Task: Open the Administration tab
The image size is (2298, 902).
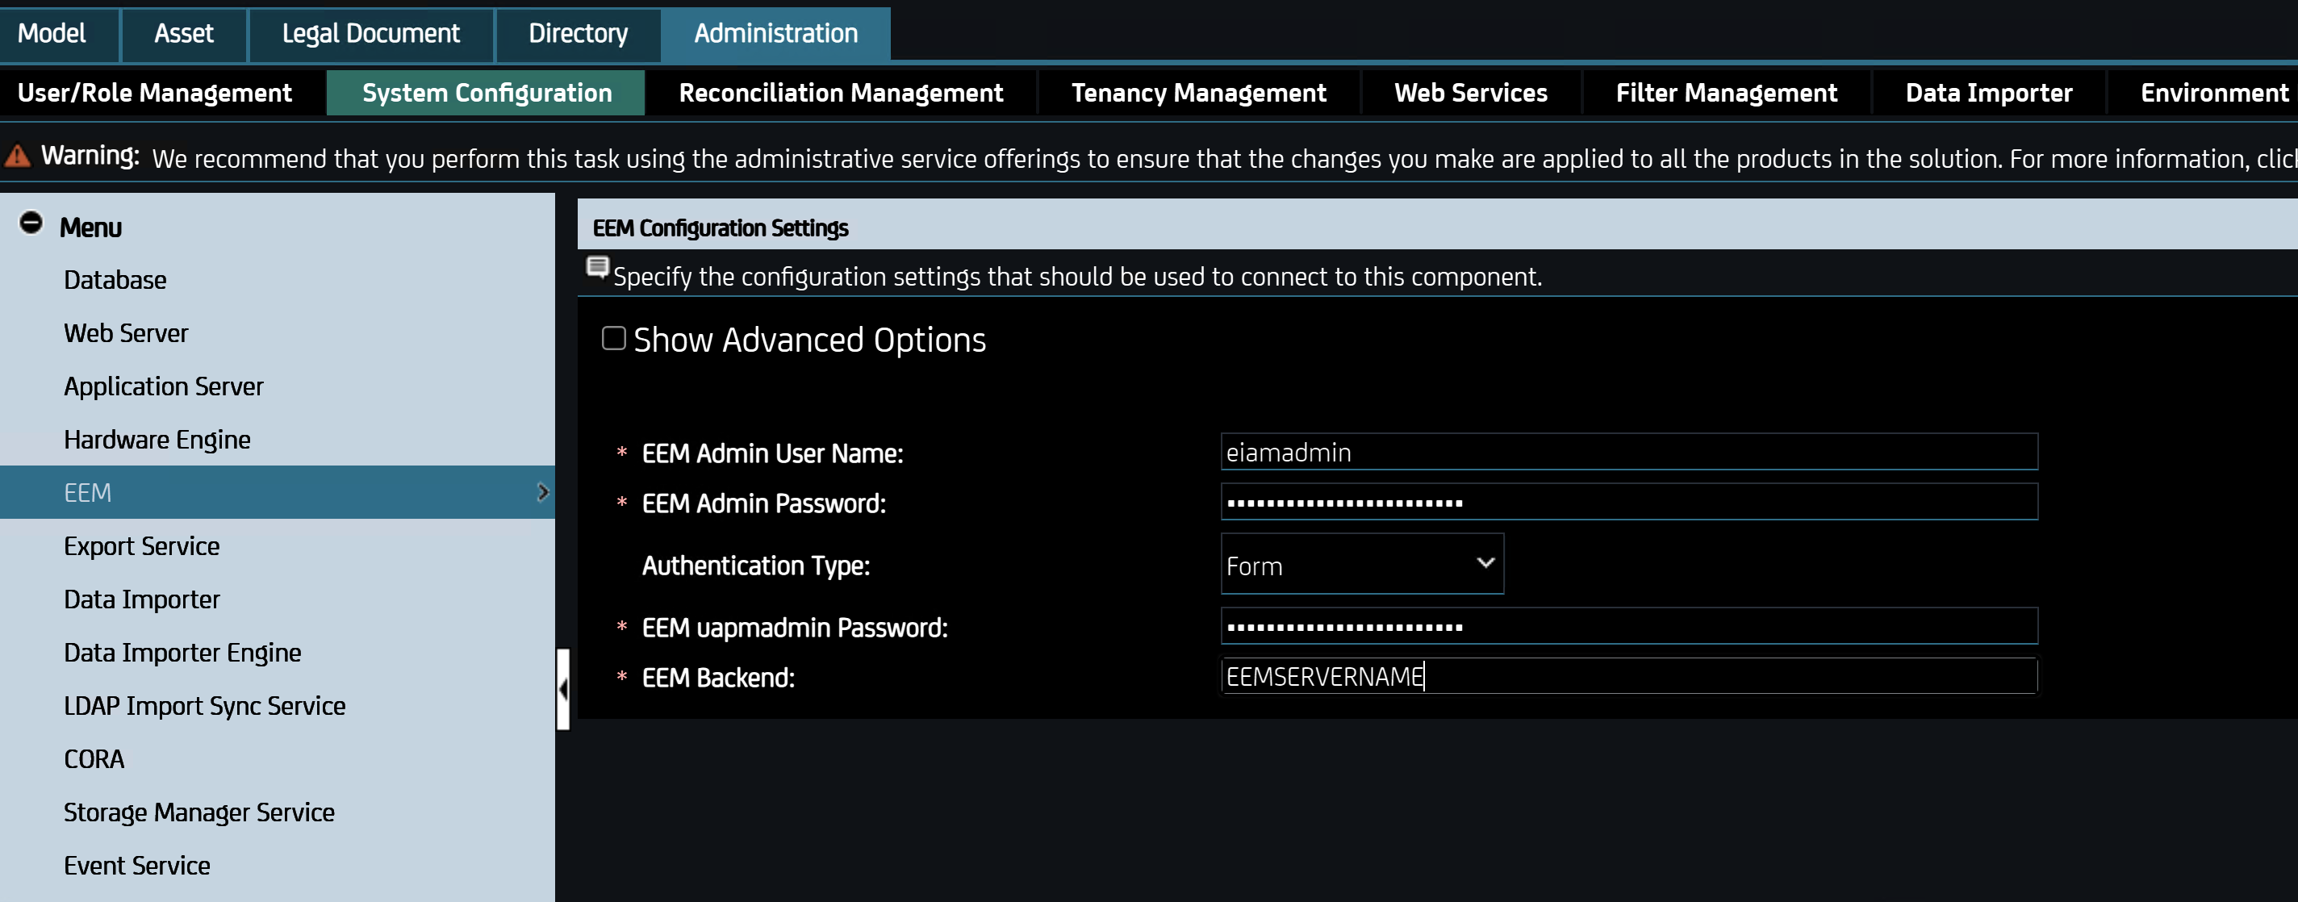Action: click(x=775, y=34)
